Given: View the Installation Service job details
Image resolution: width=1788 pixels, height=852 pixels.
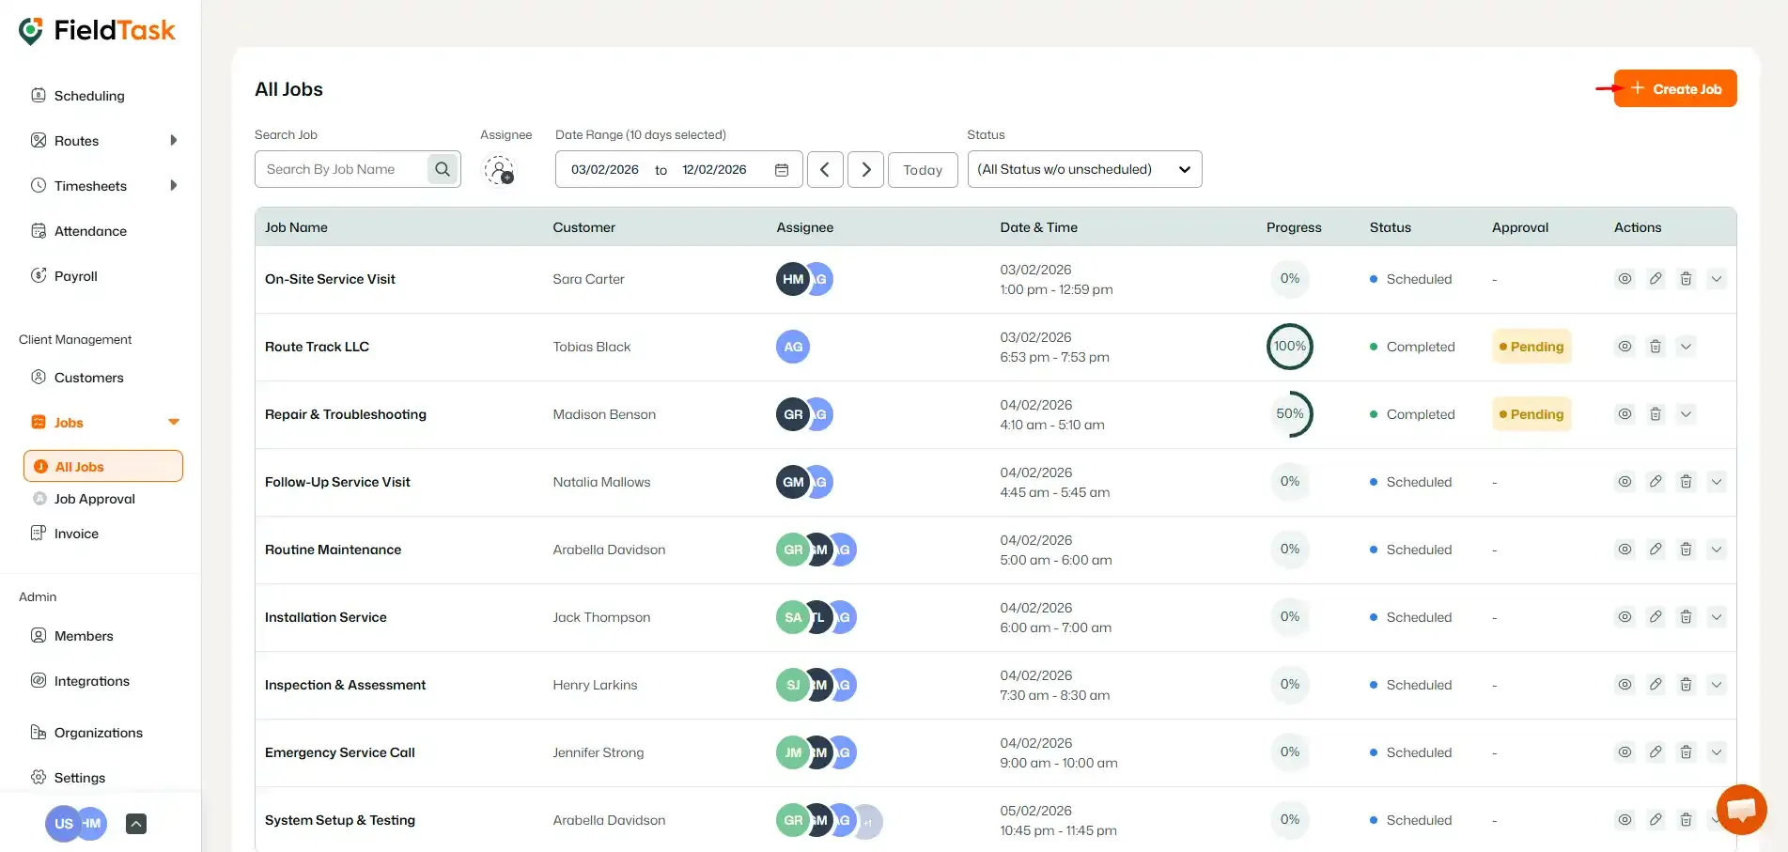Looking at the screenshot, I should 1625,617.
